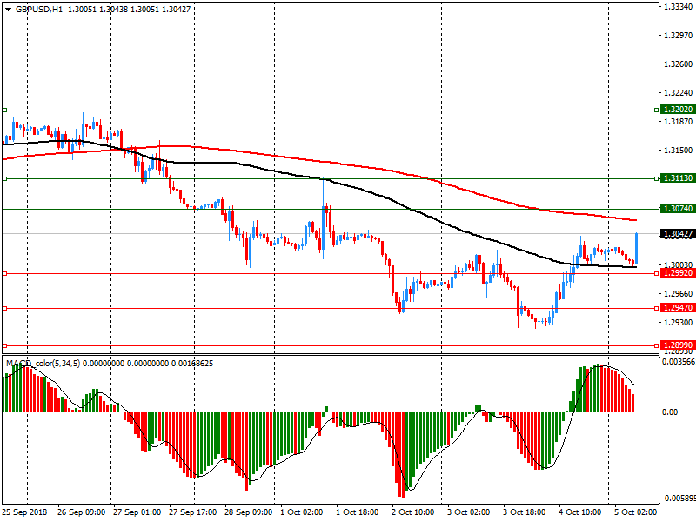Click the current price tag 1.30427
This screenshot has height=522, width=696.
click(678, 234)
